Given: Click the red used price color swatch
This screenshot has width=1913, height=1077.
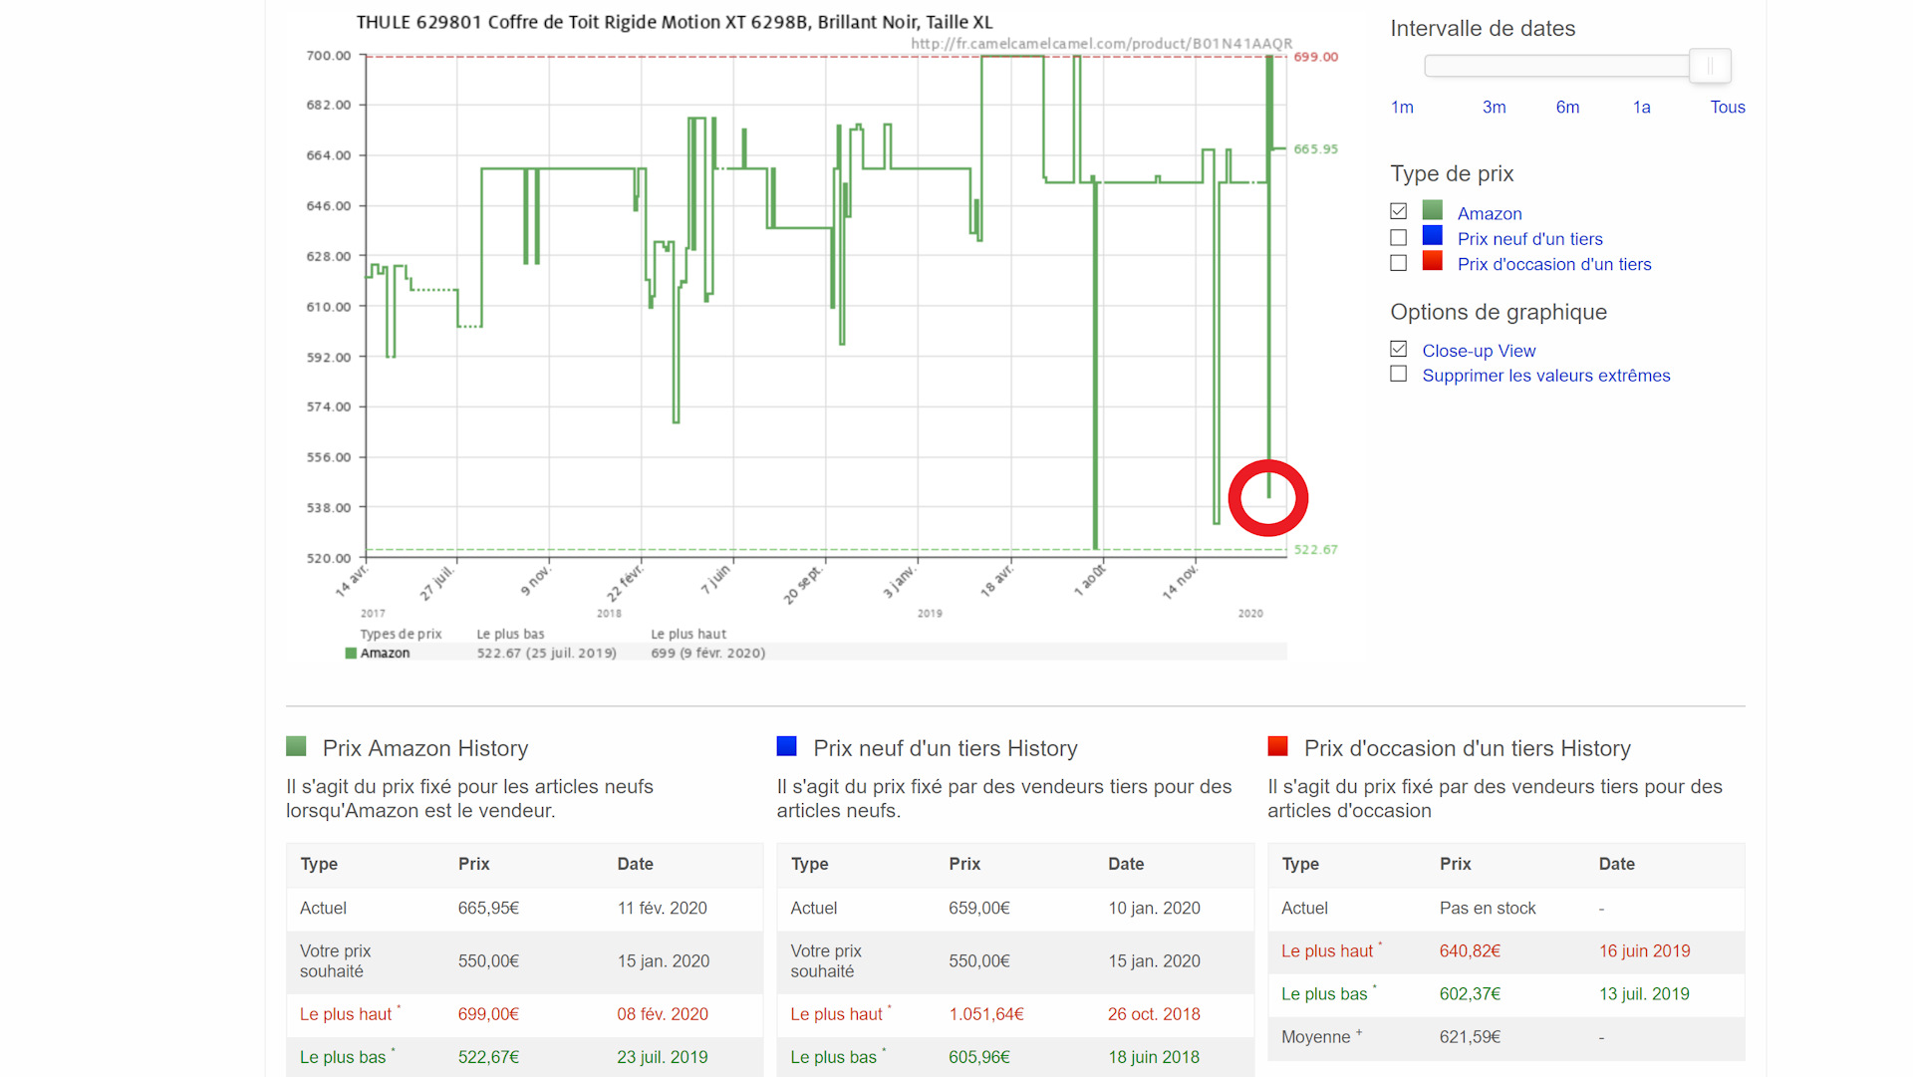Looking at the screenshot, I should (1432, 261).
